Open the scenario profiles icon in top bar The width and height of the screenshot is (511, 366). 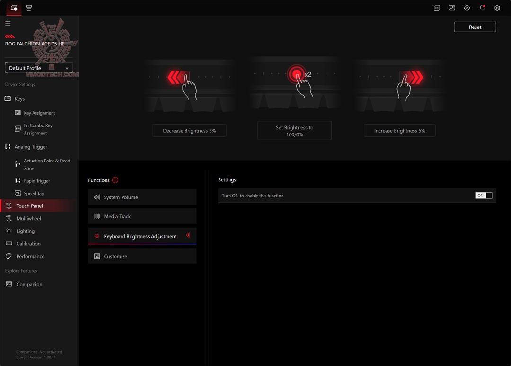452,8
